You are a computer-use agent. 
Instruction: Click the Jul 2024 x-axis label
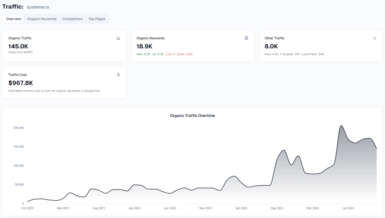coord(348,208)
